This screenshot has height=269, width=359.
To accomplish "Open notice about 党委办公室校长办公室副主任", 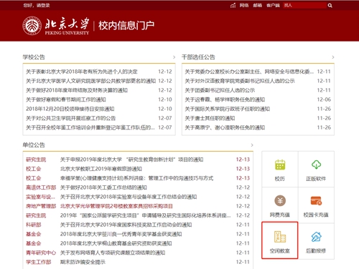I will (249, 72).
